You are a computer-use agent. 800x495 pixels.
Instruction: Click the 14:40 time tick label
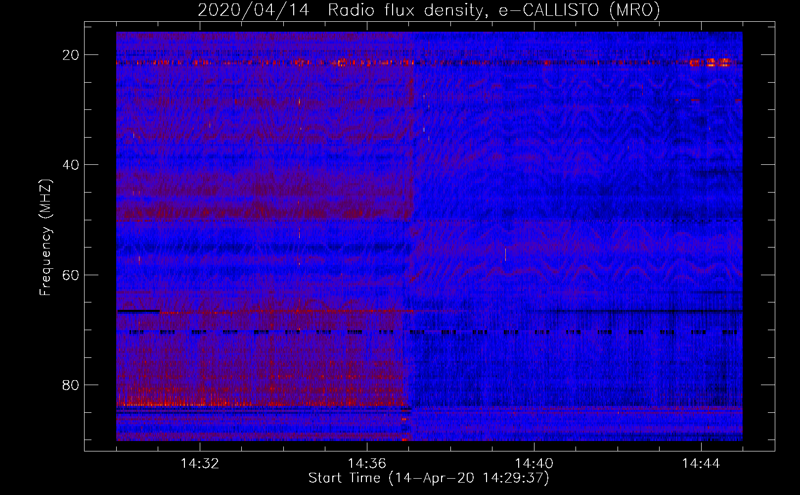coord(534,464)
